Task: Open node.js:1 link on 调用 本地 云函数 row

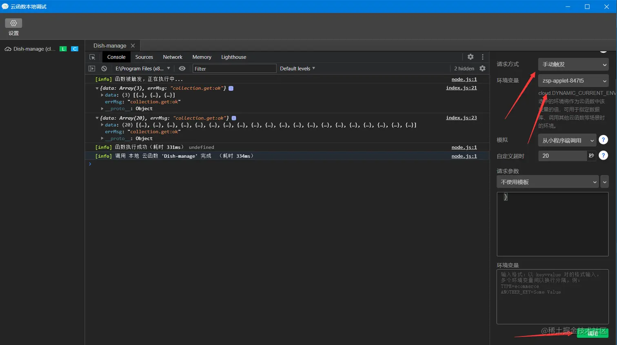Action: point(464,156)
